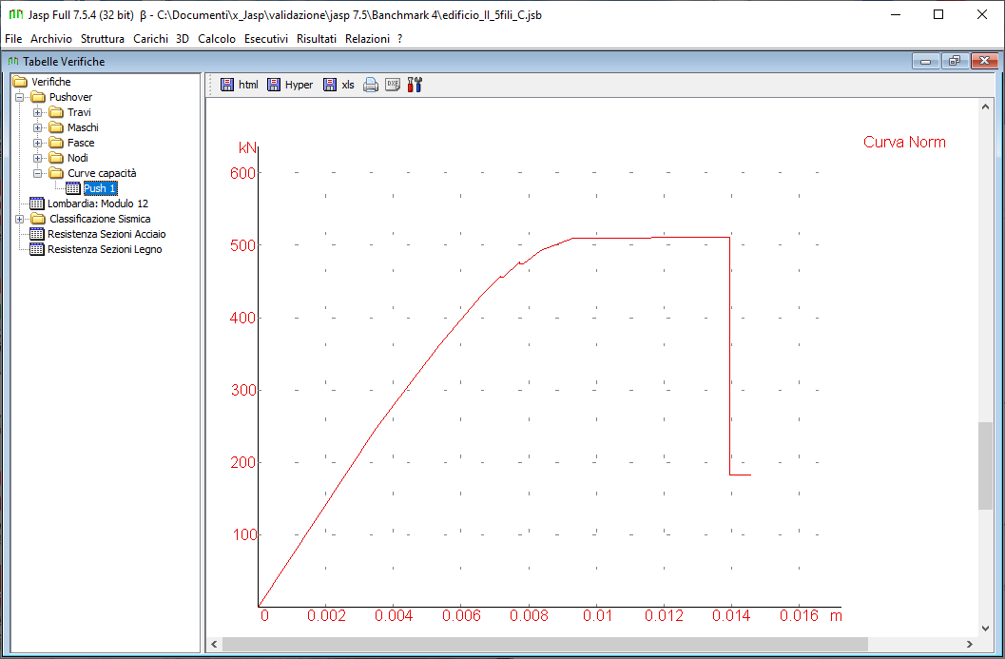
Task: Open the Carichi menu
Action: click(x=150, y=38)
